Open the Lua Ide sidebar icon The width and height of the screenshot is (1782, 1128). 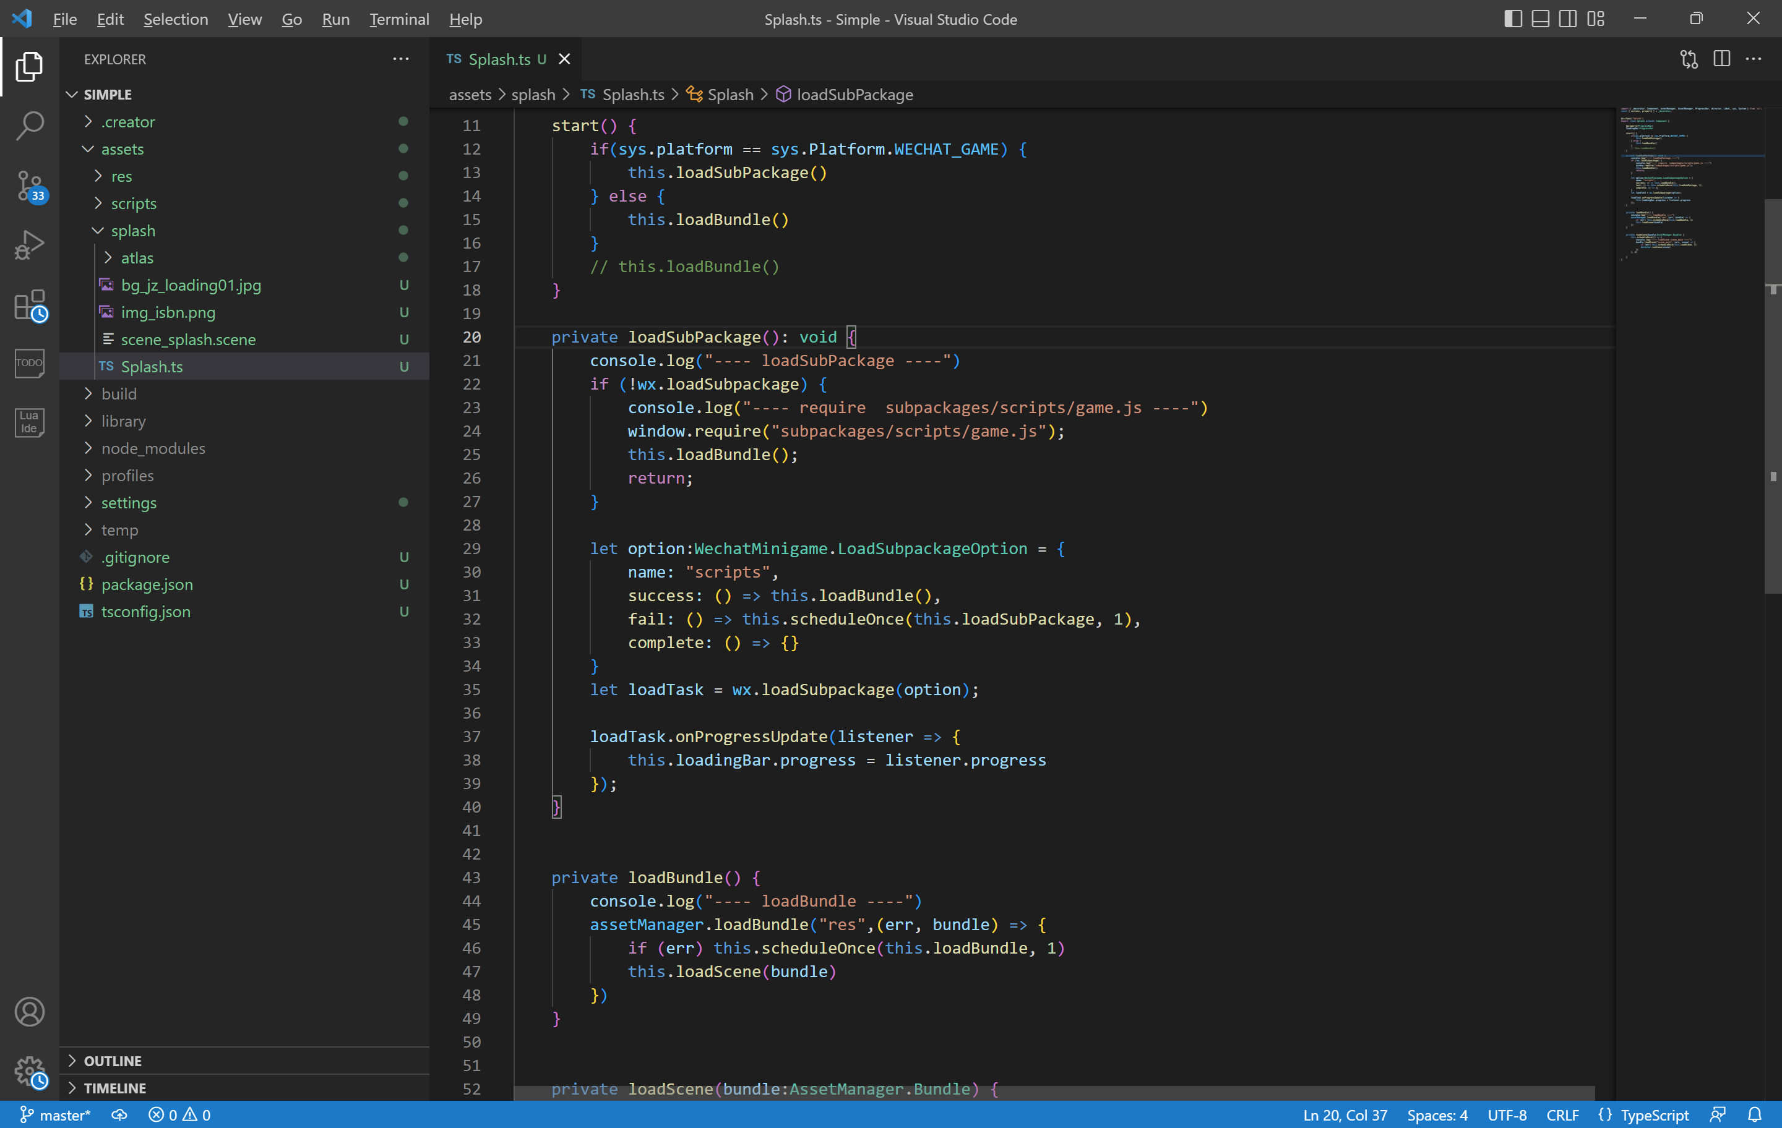coord(30,422)
